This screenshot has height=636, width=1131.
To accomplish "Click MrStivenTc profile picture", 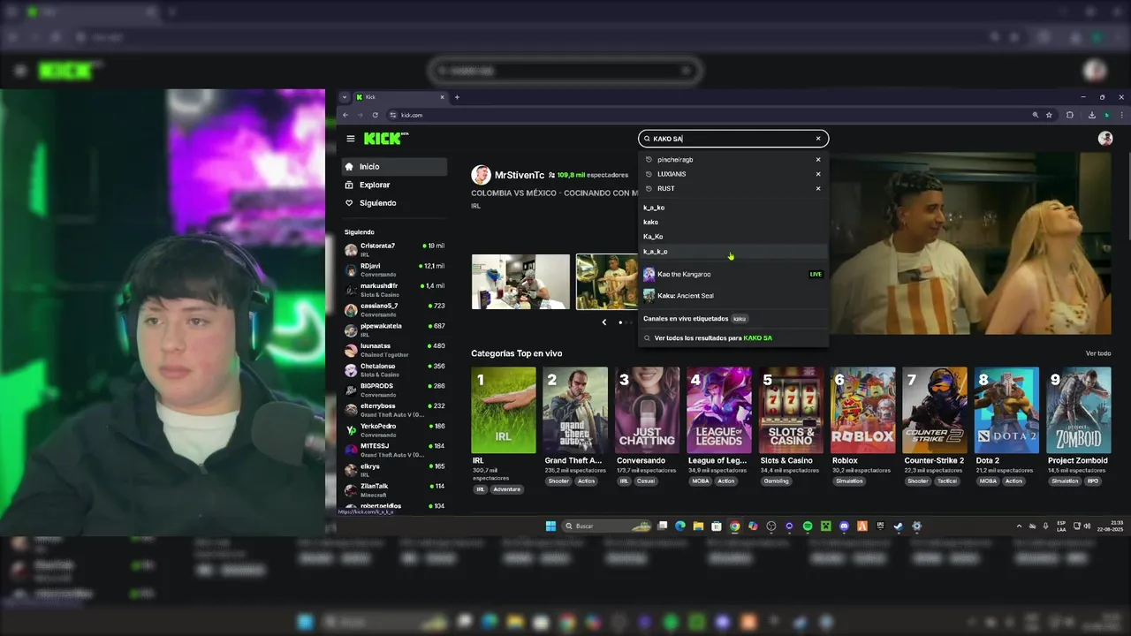I will [481, 175].
